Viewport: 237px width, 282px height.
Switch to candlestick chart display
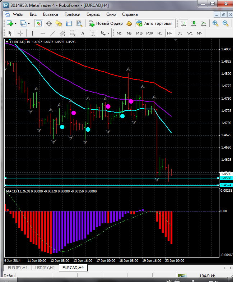coord(193,23)
